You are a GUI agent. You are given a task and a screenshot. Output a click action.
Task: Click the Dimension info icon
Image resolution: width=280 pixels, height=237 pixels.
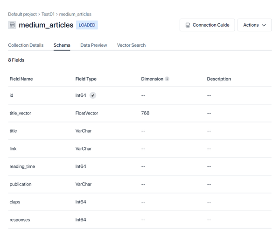[167, 79]
